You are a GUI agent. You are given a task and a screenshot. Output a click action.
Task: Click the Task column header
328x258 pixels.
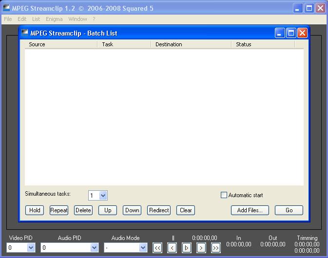coord(124,44)
